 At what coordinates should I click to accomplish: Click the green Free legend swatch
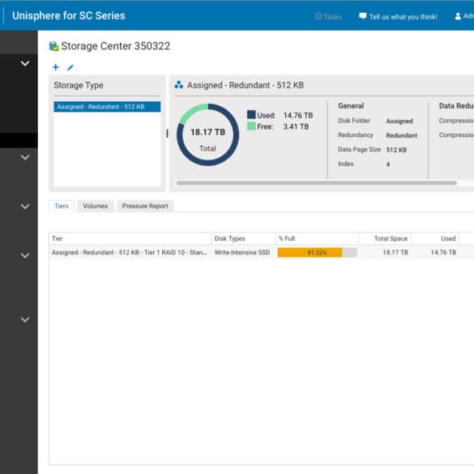pos(251,126)
